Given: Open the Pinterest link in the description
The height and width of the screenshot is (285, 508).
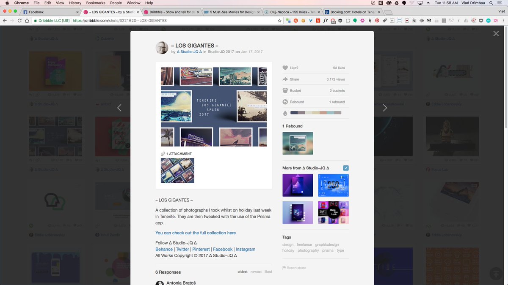Looking at the screenshot, I should click(x=201, y=250).
